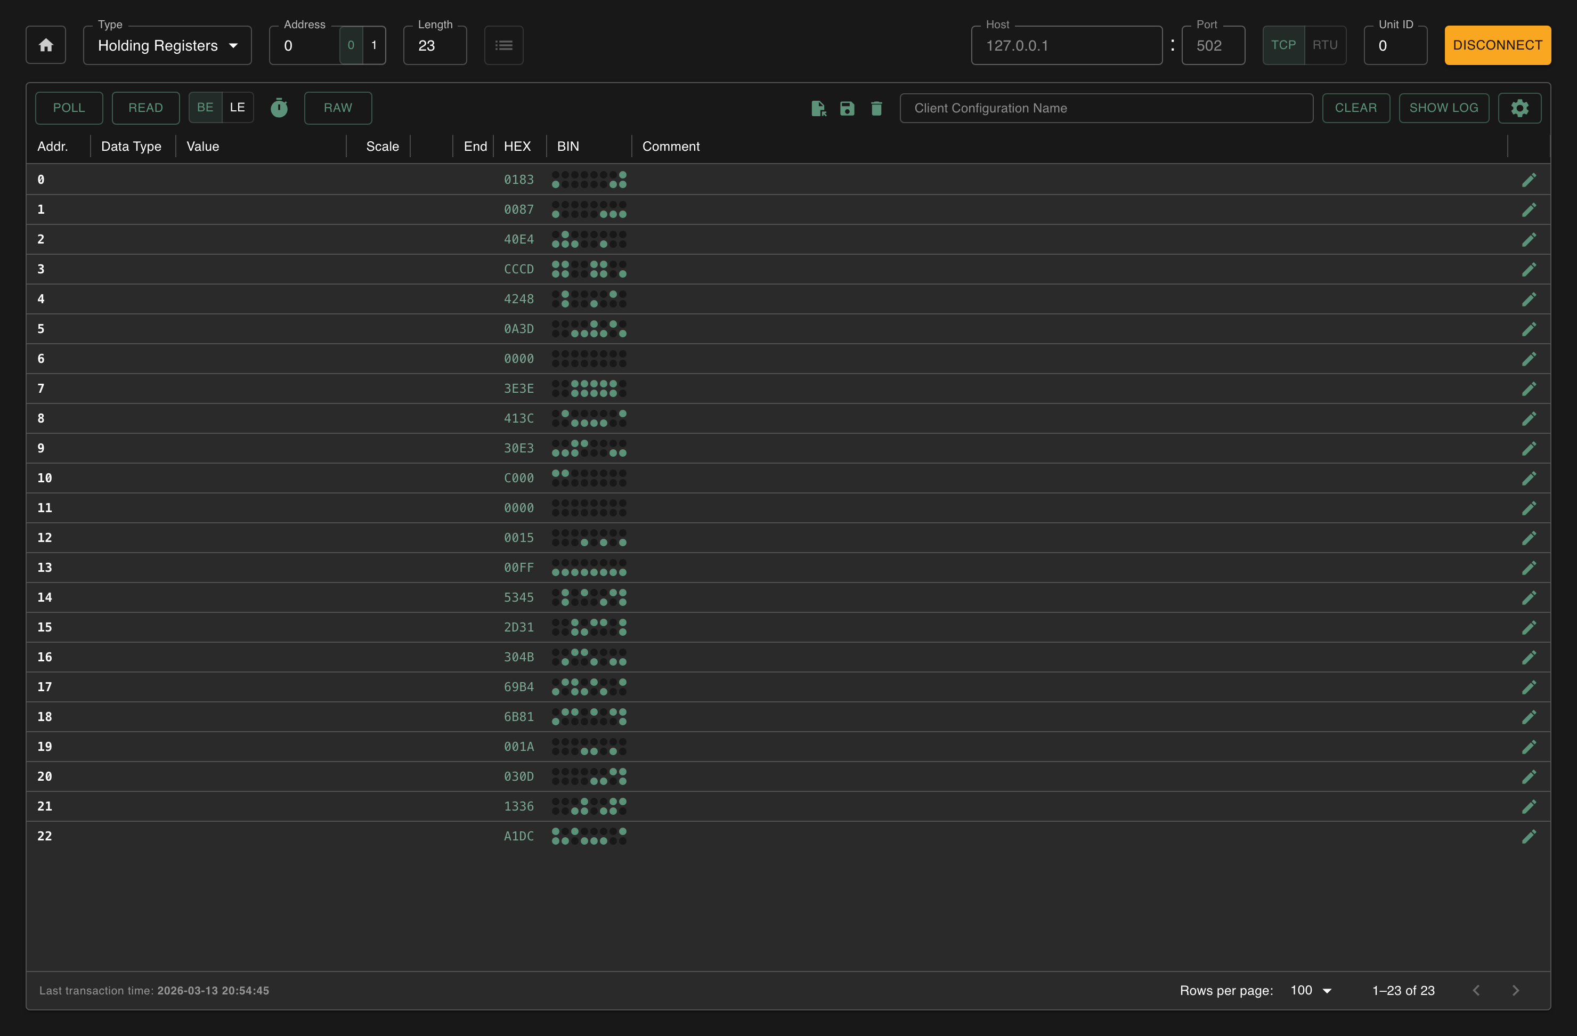Focus the Client Configuration Name field
This screenshot has height=1036, width=1577.
[1105, 108]
